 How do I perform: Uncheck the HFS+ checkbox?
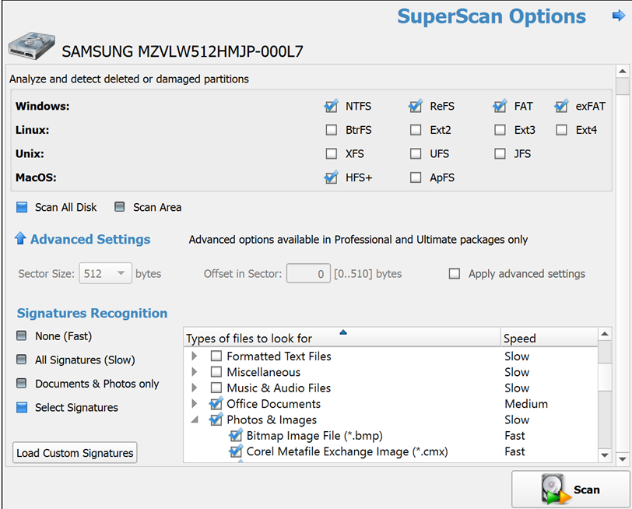(x=332, y=177)
